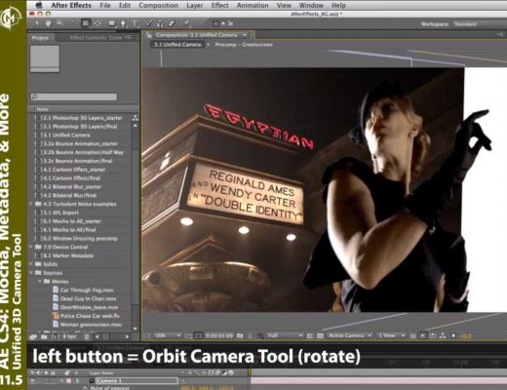The image size is (507, 390).
Task: Click the video eye column icon in timeline
Action: point(32,372)
